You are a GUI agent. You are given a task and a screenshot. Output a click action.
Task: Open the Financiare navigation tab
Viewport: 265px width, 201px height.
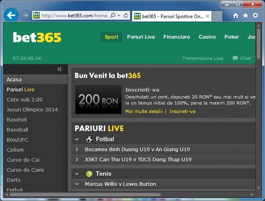pyautogui.click(x=177, y=37)
